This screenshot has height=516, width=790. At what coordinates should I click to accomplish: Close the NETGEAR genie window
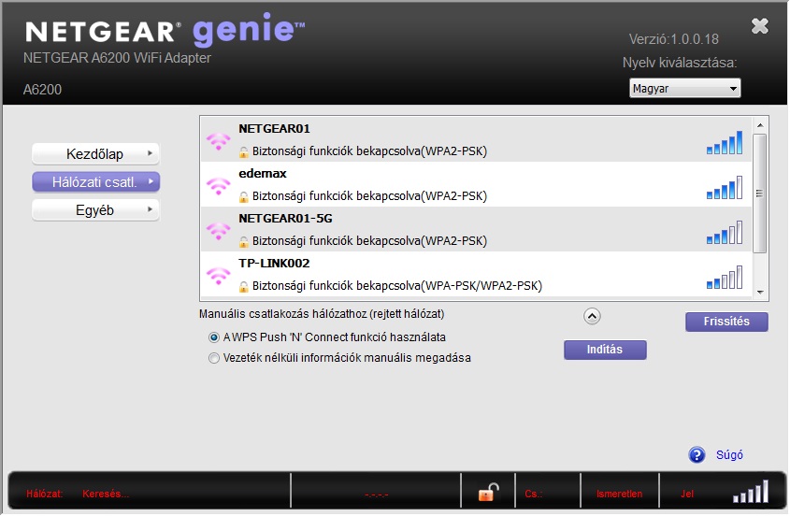point(760,25)
